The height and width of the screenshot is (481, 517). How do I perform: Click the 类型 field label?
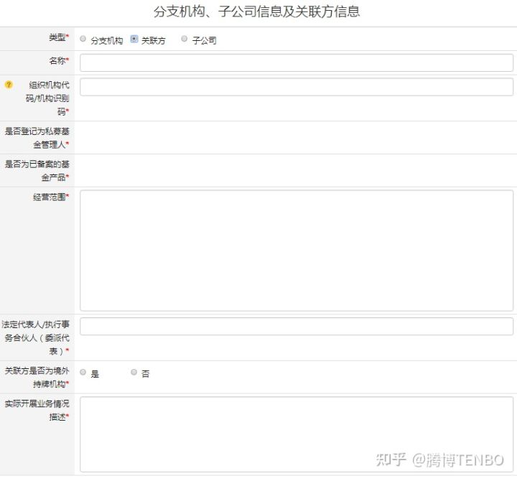tap(58, 37)
